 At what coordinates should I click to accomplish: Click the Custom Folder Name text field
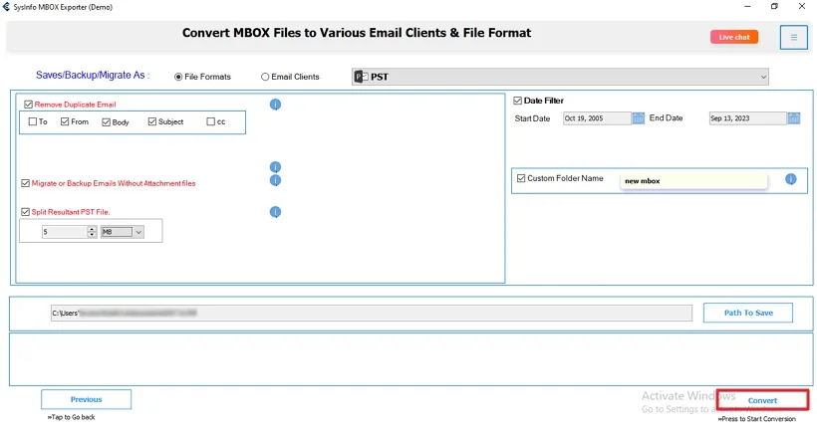tap(692, 180)
